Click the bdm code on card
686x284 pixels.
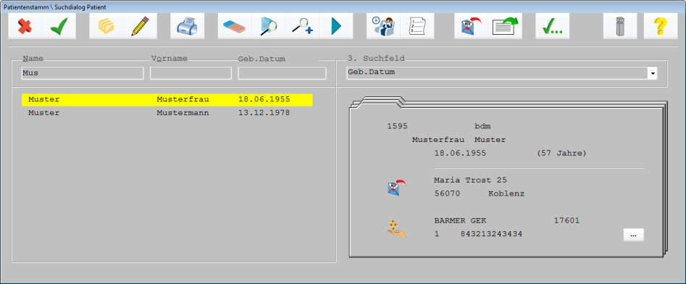click(x=482, y=127)
